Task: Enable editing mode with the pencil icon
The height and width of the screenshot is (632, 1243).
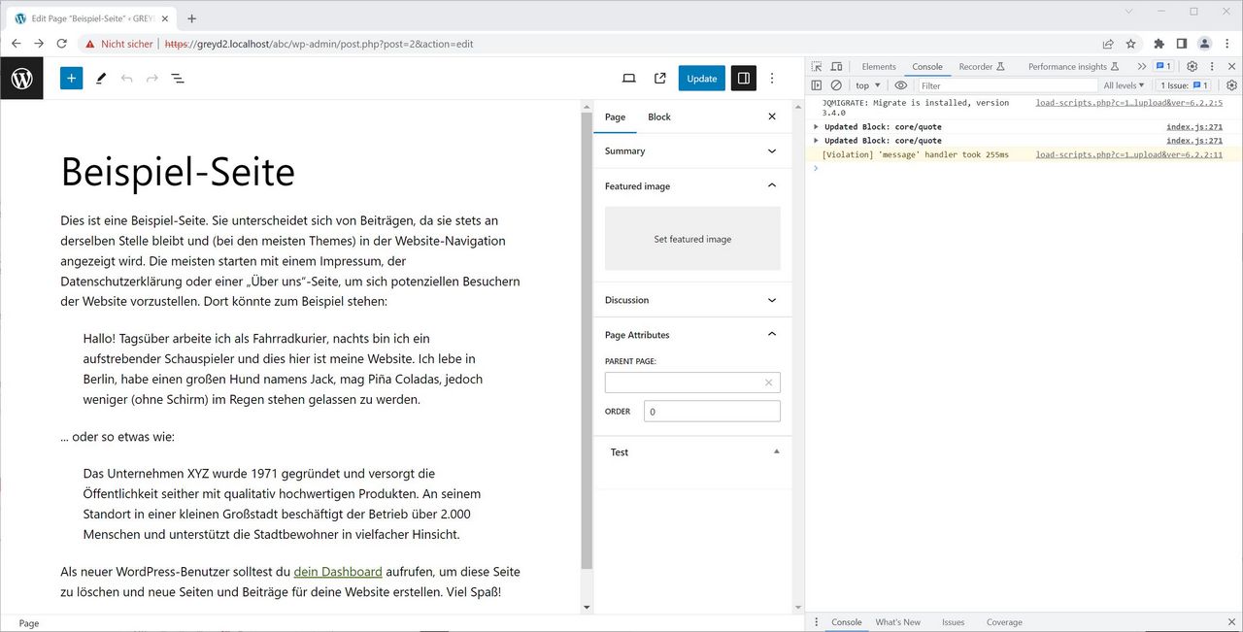Action: tap(101, 78)
